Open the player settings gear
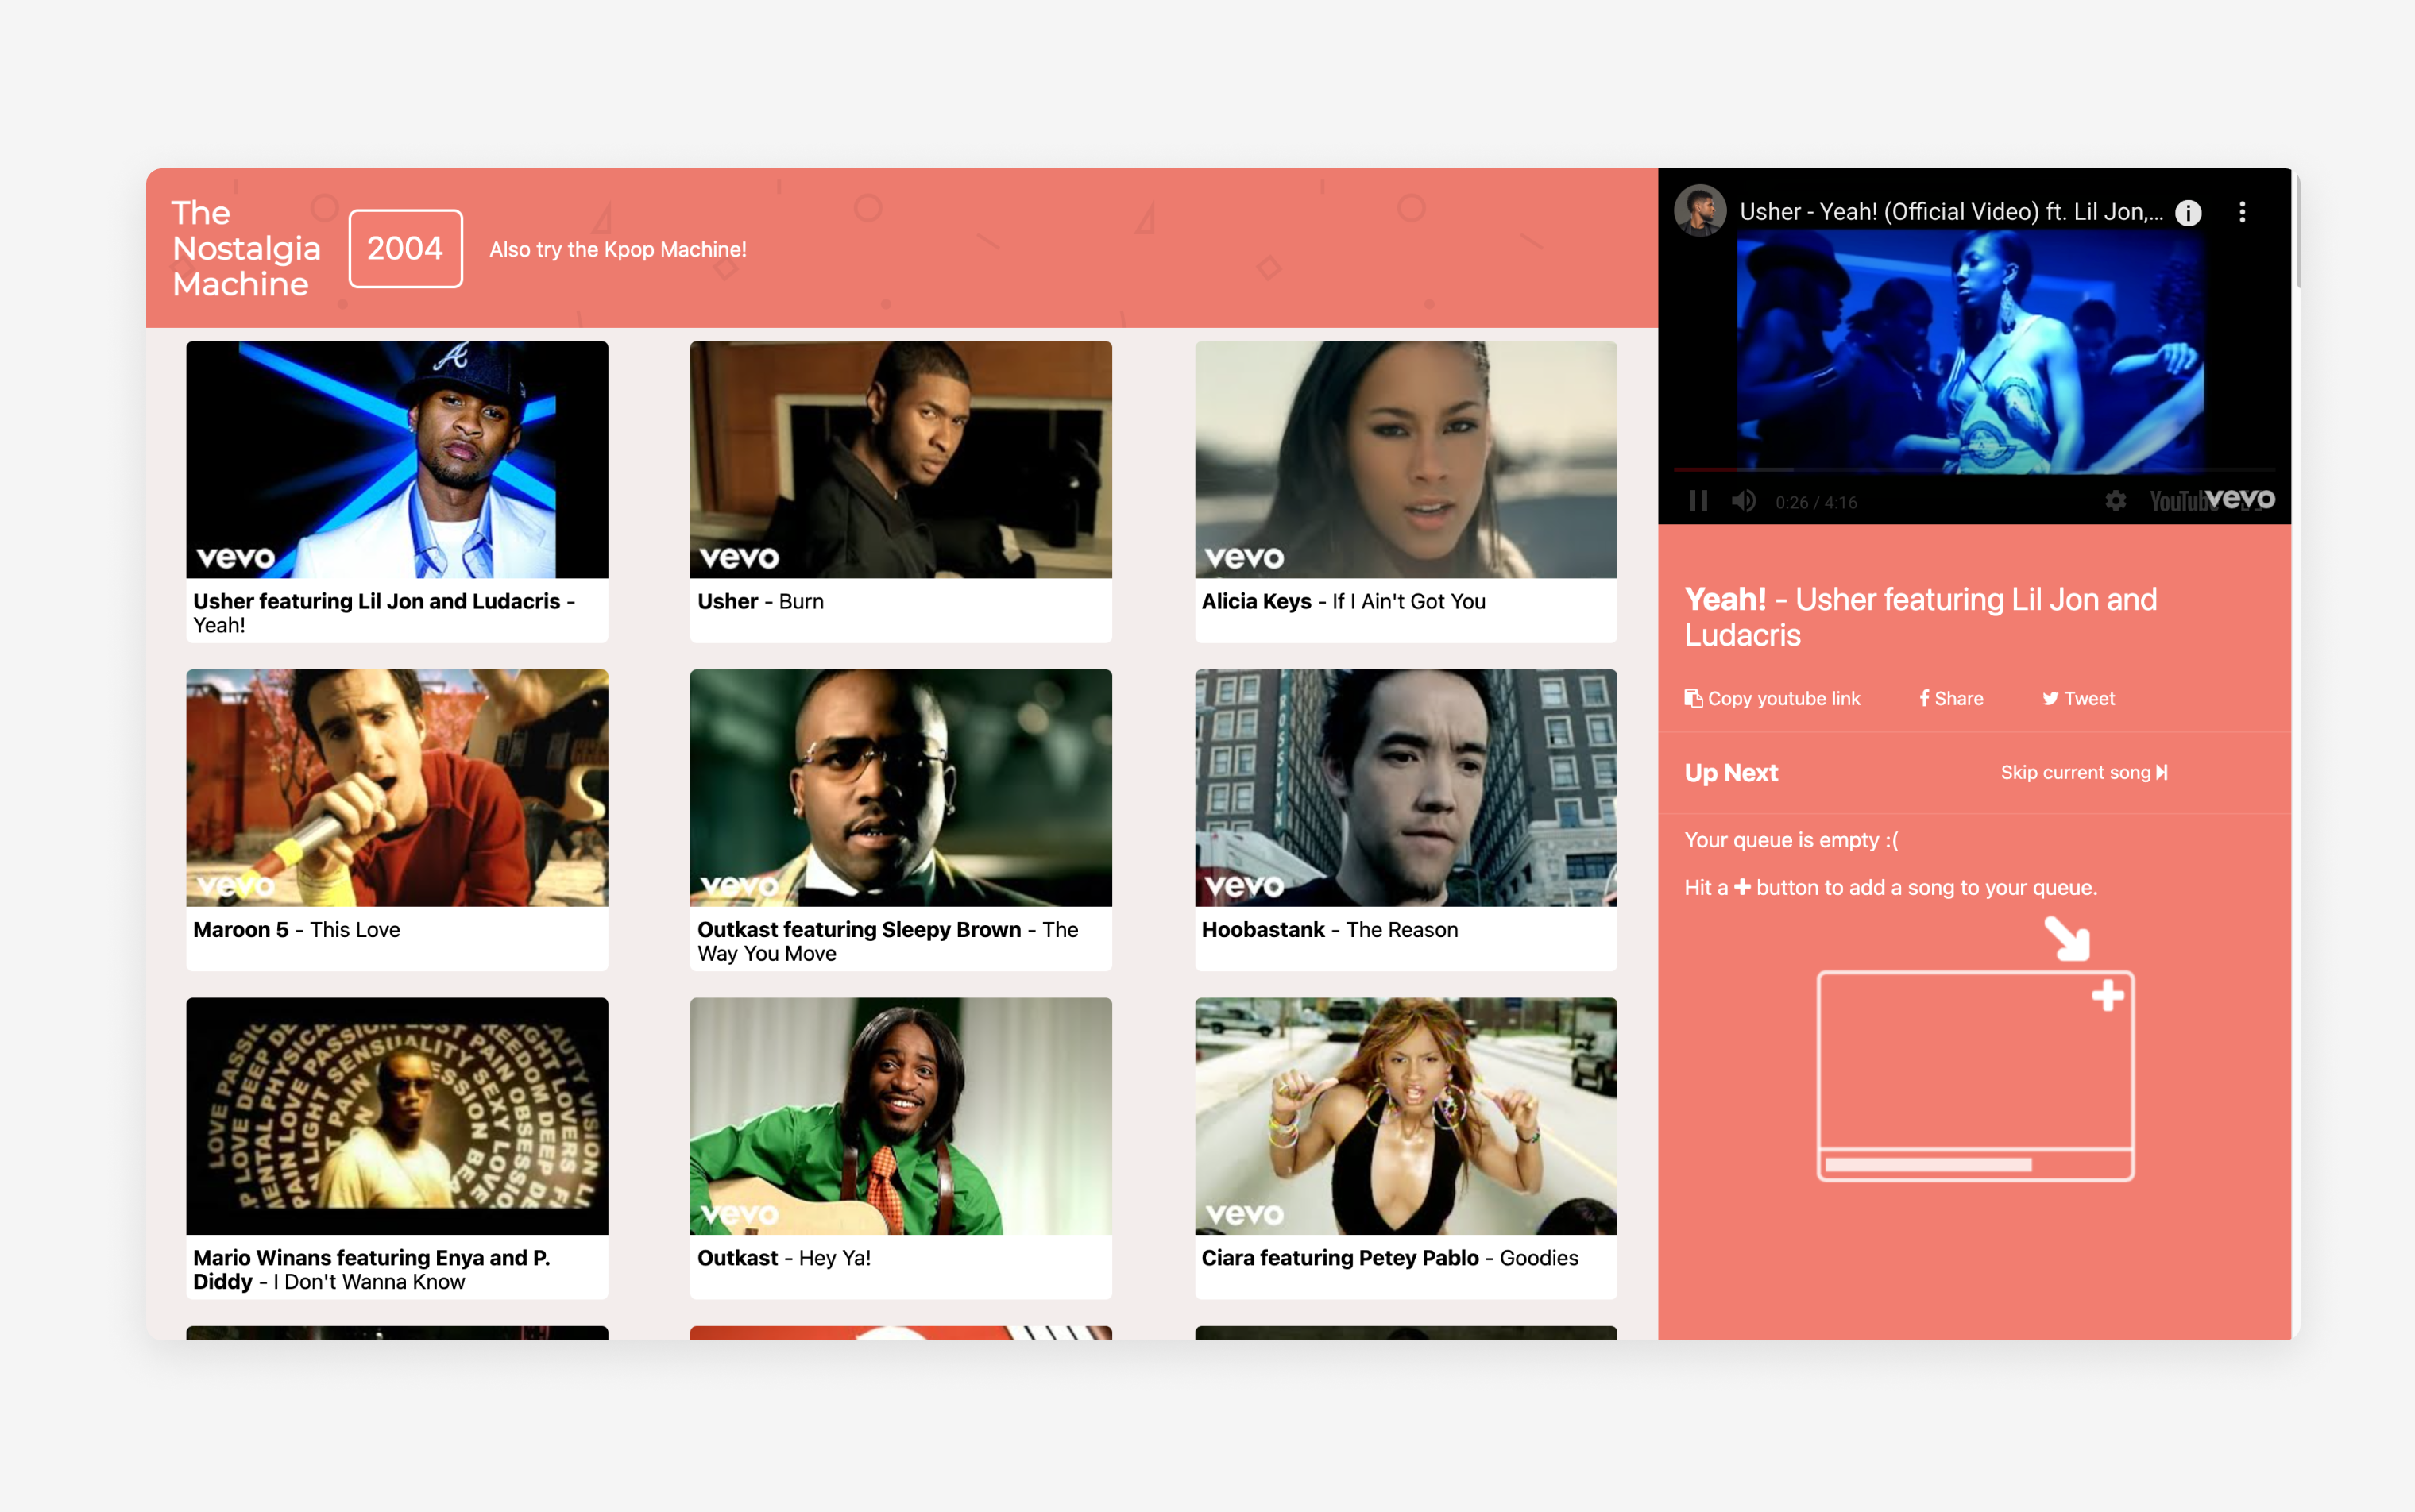 pos(2115,501)
